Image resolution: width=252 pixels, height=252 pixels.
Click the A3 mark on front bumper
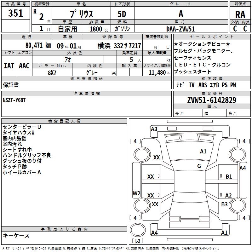click(154, 129)
